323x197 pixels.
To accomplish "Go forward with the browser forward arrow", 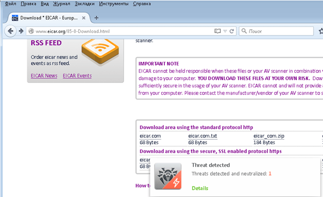I will [x=21, y=31].
